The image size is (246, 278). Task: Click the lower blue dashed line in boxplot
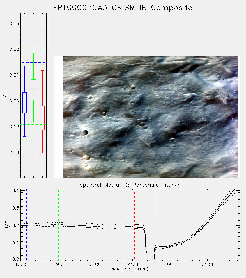point(33,140)
